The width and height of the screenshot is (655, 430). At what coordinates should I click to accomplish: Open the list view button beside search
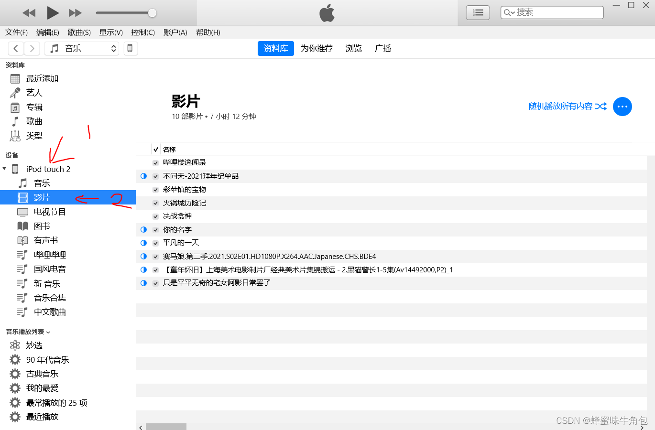coord(478,12)
